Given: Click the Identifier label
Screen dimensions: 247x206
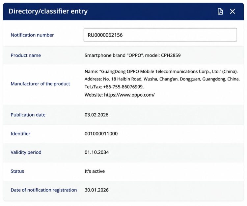Looking at the screenshot, I should pos(20,134).
